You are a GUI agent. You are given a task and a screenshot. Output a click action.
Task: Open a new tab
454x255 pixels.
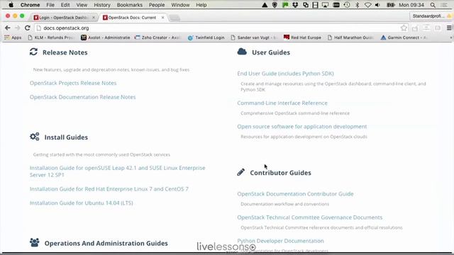coord(175,18)
